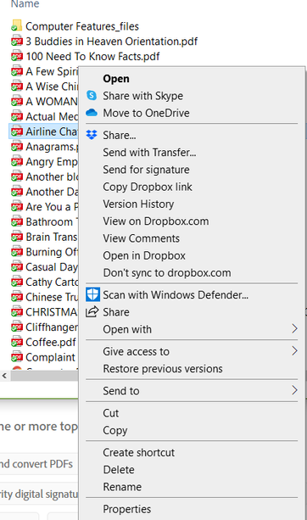Choose Don't sync to dropbox.com
The height and width of the screenshot is (520, 307).
pyautogui.click(x=167, y=273)
